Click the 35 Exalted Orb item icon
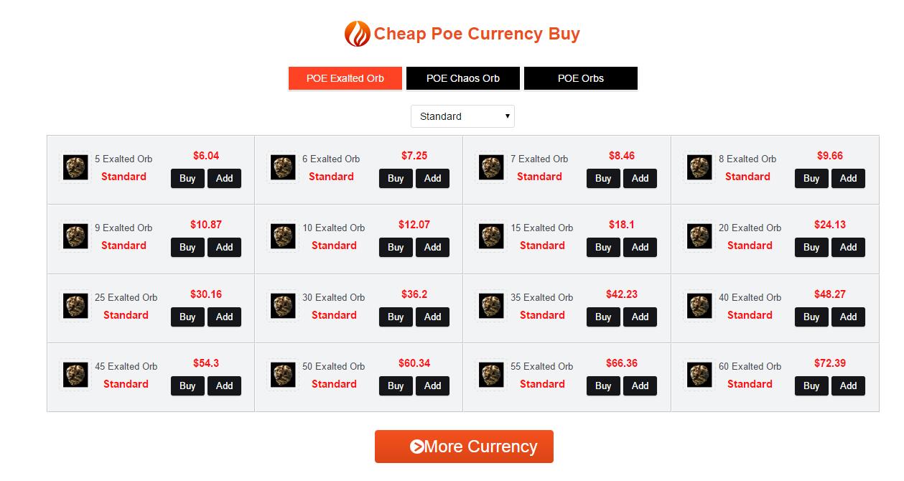Viewport: 904px width, 481px height. click(491, 306)
